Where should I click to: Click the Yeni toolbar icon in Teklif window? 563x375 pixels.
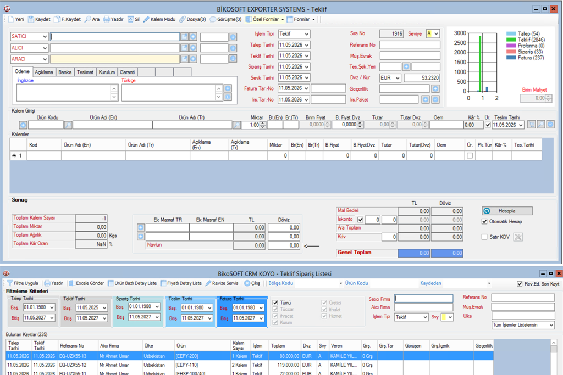[x=11, y=19]
